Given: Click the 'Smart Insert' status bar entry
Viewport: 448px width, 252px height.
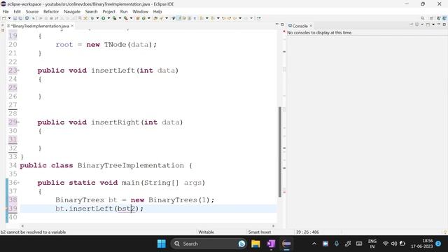Looking at the screenshot, I should click(260, 232).
